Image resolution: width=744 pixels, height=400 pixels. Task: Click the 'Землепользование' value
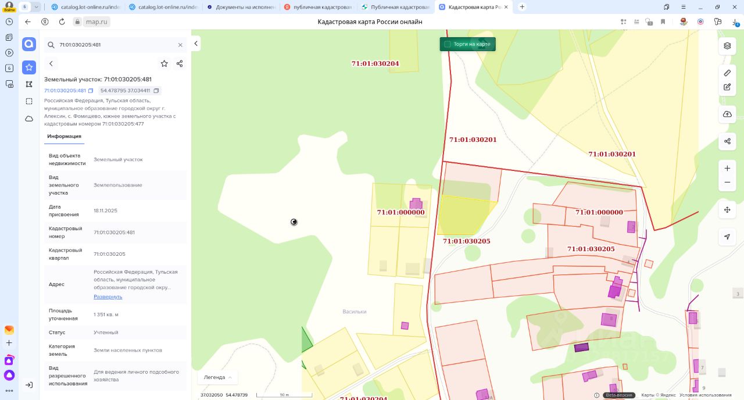click(118, 185)
